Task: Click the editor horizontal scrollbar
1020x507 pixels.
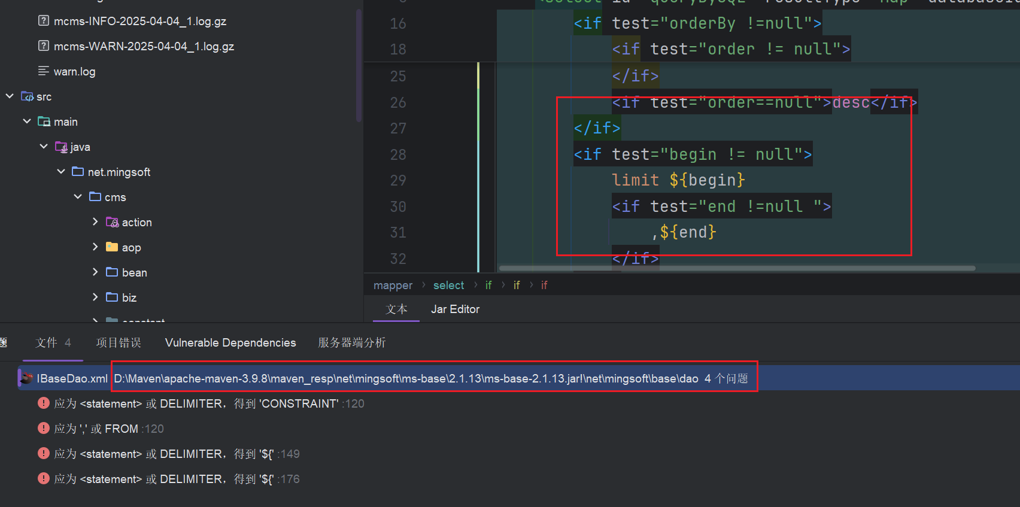Action: [x=736, y=268]
